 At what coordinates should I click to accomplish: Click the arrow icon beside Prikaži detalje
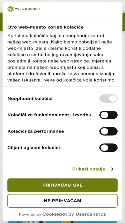(x=112, y=169)
